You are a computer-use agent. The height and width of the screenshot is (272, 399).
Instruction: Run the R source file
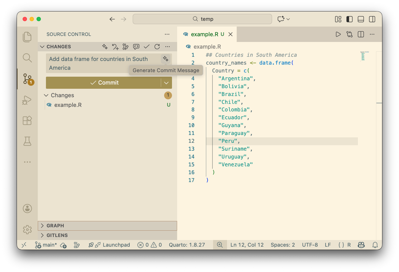click(x=338, y=34)
